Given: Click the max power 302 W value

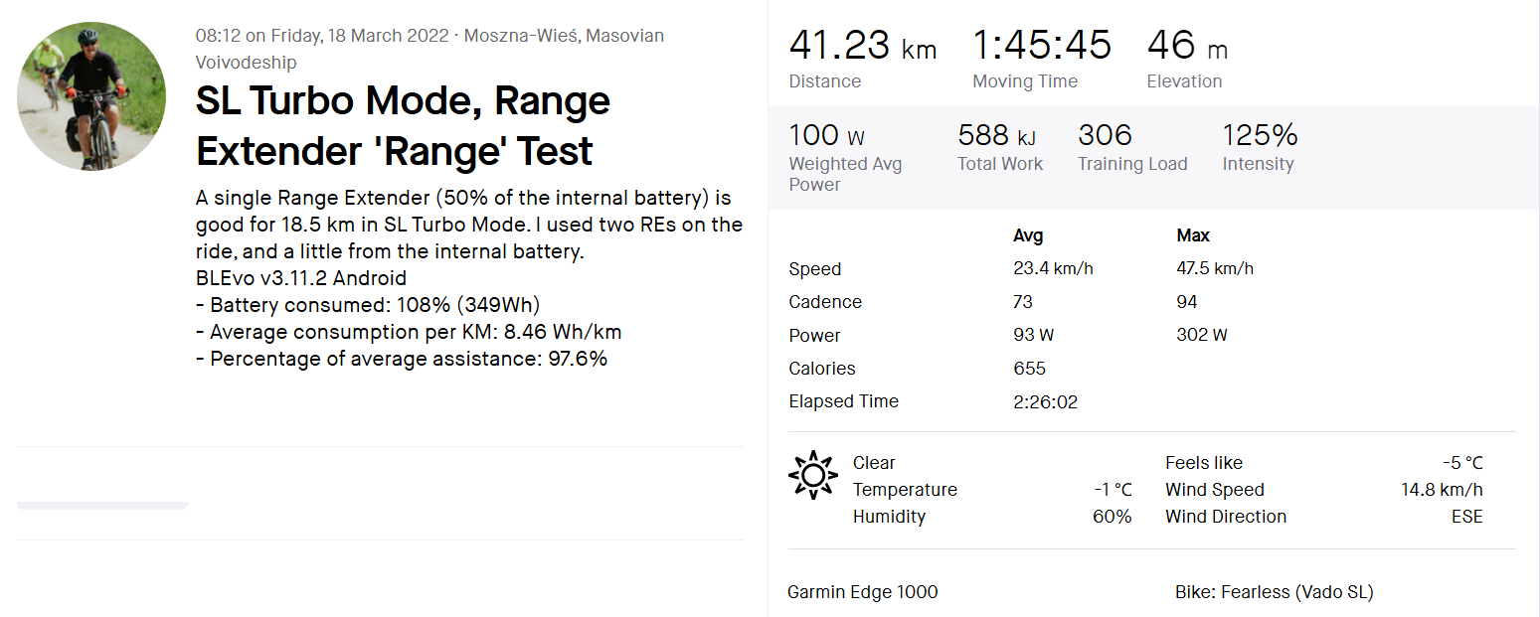Looking at the screenshot, I should click(x=1201, y=335).
